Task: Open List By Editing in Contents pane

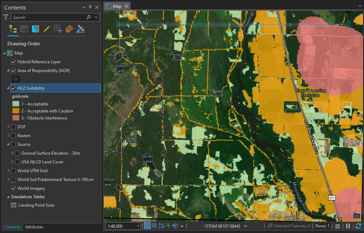Action: [x=47, y=29]
